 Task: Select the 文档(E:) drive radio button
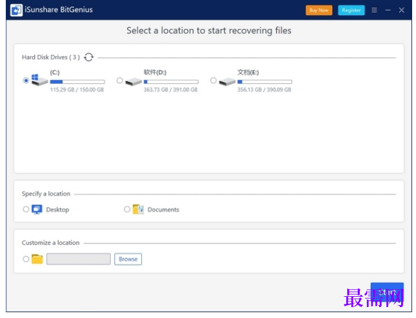(x=213, y=80)
